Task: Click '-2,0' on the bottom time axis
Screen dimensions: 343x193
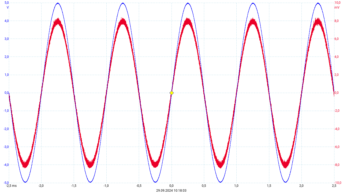Action: pos(41,186)
